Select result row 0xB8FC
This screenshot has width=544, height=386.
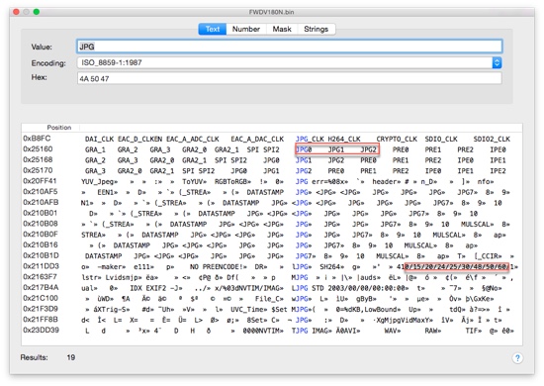point(272,139)
